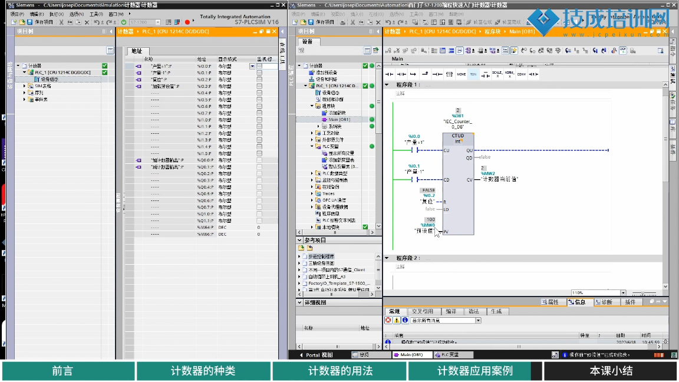Toggle %I0.4 row monitor checkbox
This screenshot has width=679, height=382.
(259, 93)
